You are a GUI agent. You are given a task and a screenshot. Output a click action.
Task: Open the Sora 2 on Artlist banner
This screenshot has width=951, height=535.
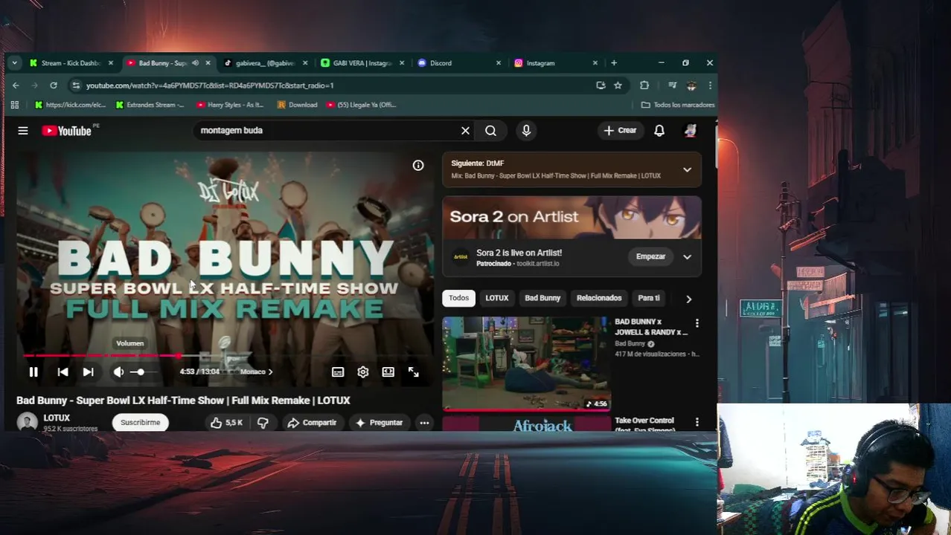pyautogui.click(x=571, y=217)
